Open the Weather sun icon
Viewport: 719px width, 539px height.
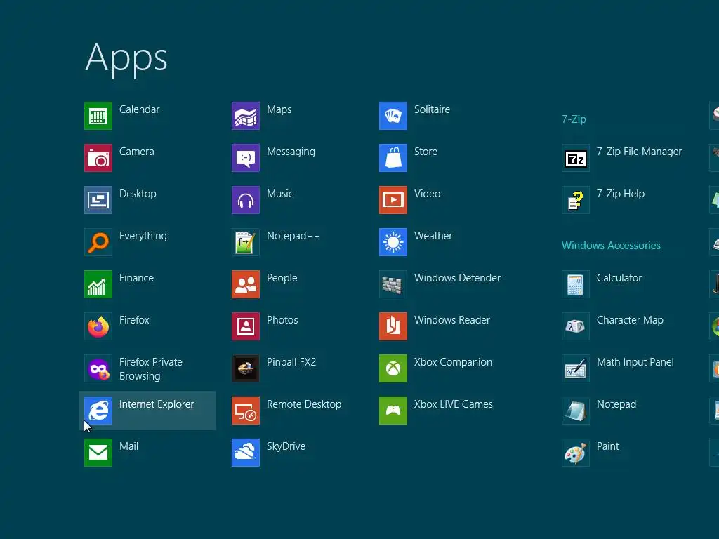pyautogui.click(x=393, y=242)
